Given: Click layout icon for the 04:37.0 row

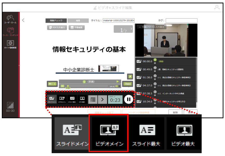Looking at the screenshot, I should click(x=139, y=85).
